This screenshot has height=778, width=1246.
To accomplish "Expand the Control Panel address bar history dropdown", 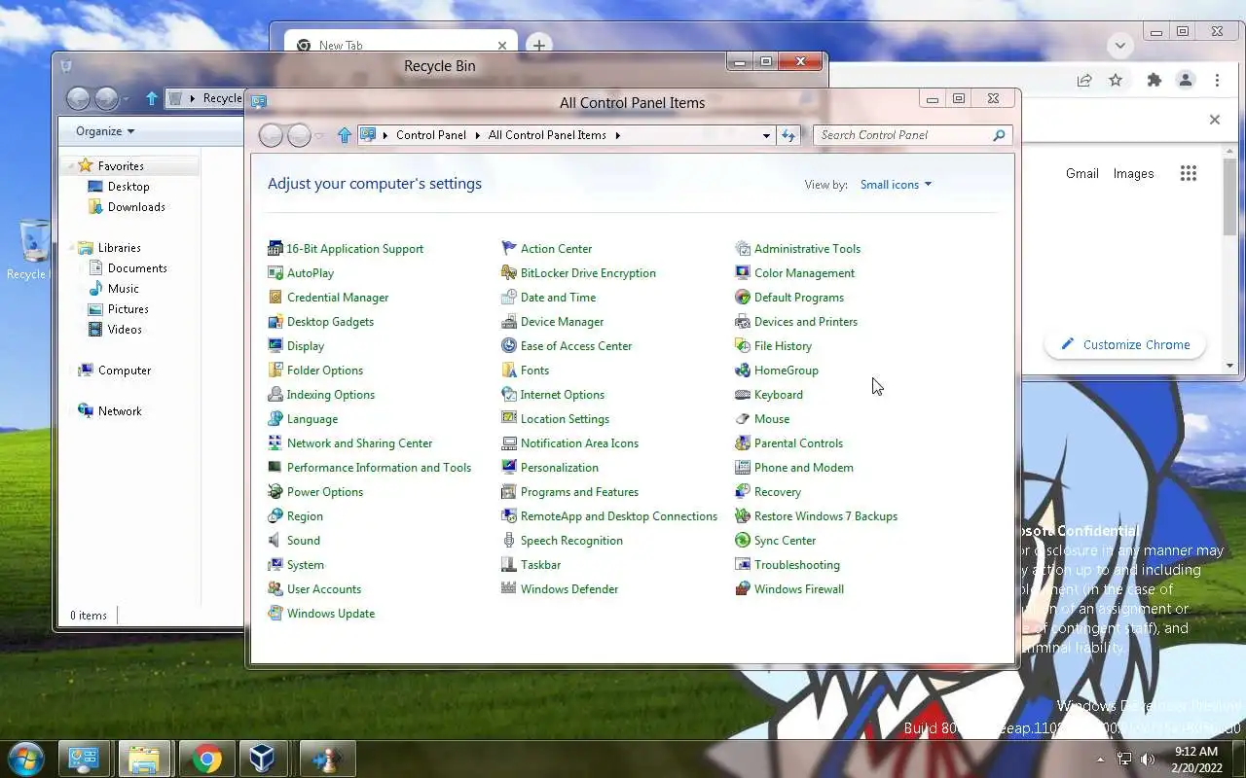I will (766, 136).
